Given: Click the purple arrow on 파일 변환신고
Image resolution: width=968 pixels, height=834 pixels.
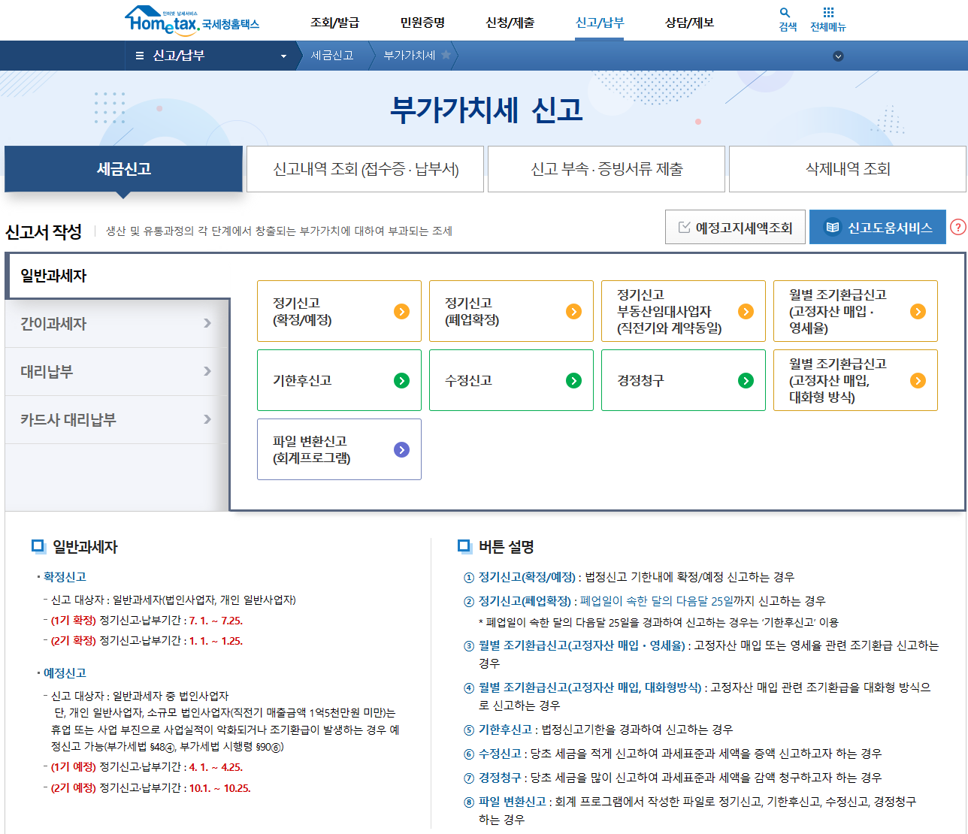Looking at the screenshot, I should (x=400, y=449).
